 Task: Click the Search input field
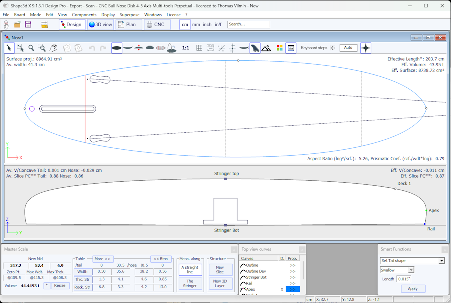point(248,24)
